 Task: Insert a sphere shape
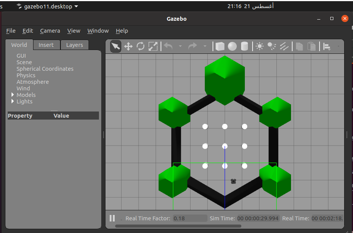232,46
